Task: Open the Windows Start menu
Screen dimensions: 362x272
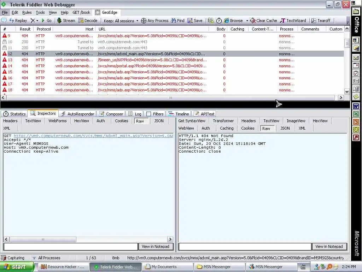Action: coord(17,267)
